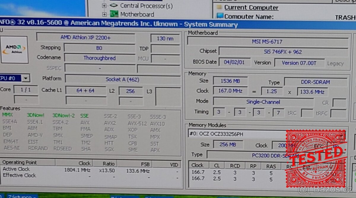Click the Effective Clock row label
The width and height of the screenshot is (356, 198).
pos(20,175)
